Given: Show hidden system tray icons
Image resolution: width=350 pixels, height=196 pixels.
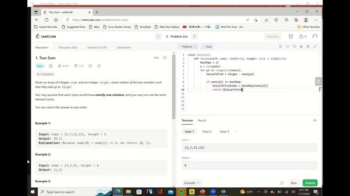Looking at the screenshot, I should [x=259, y=192].
